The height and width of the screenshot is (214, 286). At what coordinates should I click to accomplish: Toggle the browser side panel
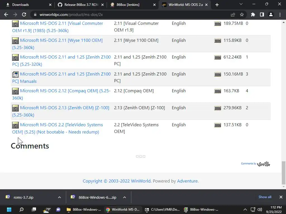tap(262, 14)
